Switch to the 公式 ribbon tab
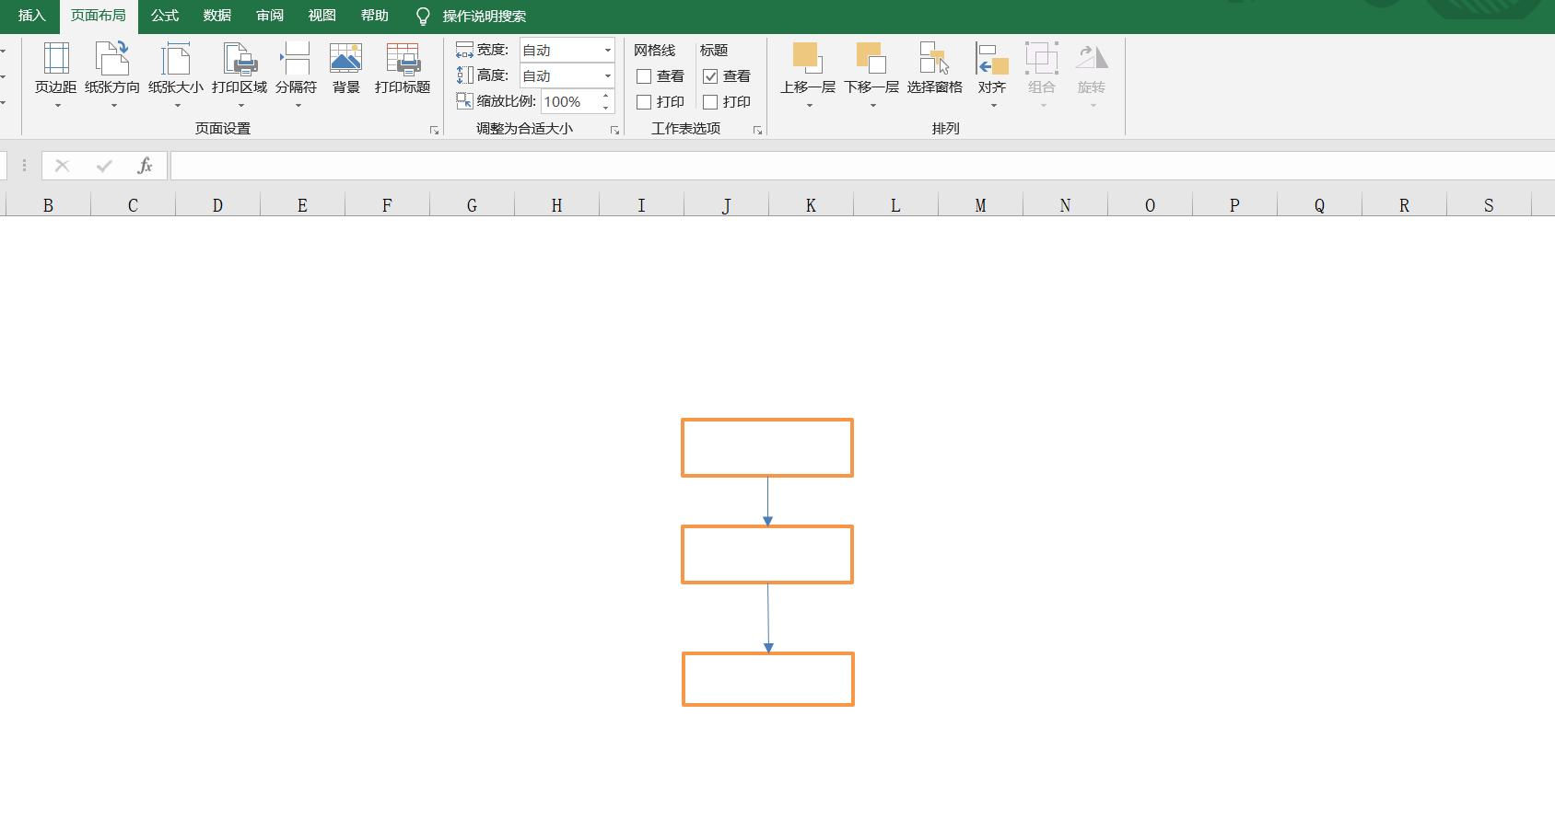 tap(165, 16)
